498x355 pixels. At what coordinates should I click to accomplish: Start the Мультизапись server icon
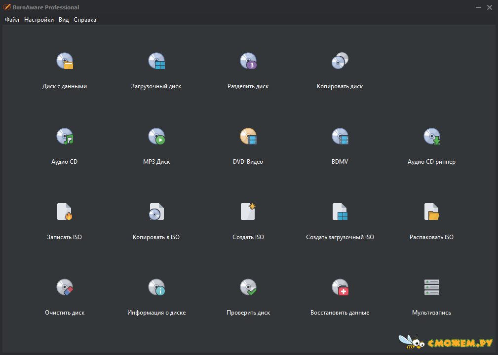[432, 287]
